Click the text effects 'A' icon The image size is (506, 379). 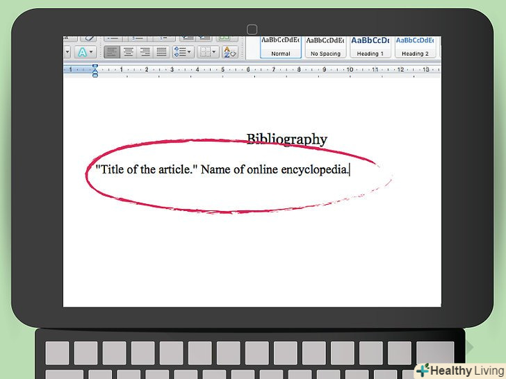83,52
